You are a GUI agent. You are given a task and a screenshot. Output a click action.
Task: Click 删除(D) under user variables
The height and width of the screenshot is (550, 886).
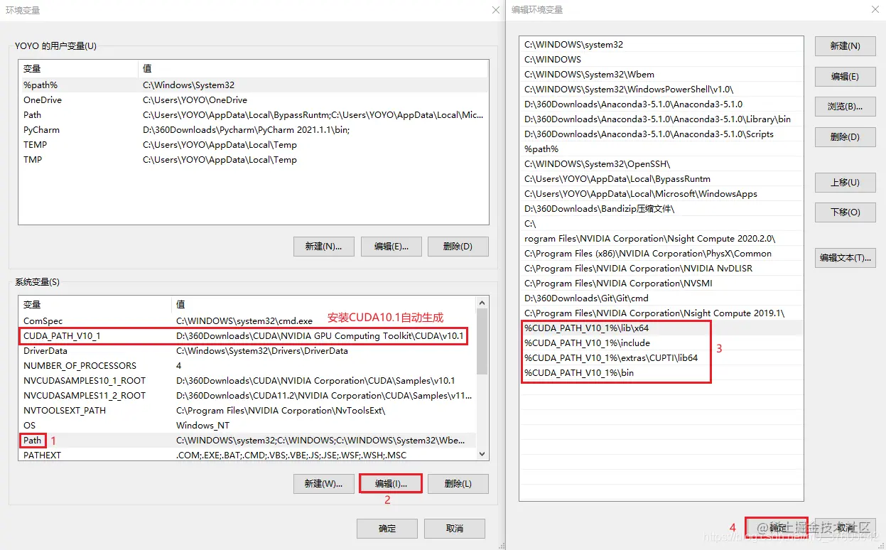(458, 247)
